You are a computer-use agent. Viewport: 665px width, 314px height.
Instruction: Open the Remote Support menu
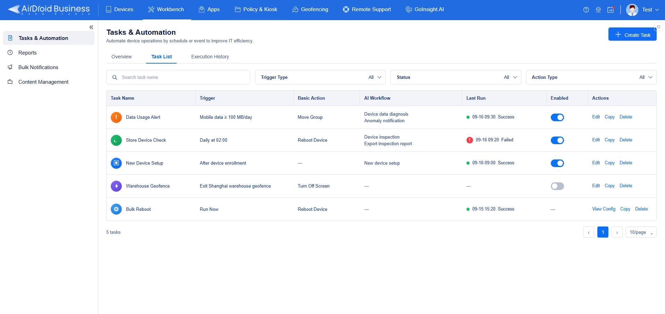367,9
